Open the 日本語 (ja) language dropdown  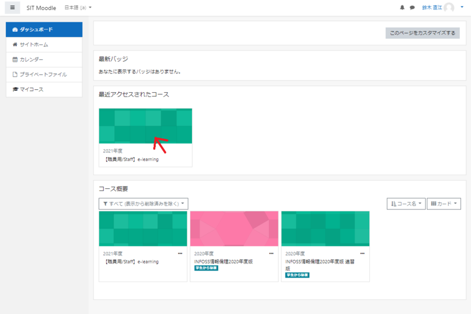[x=78, y=8]
